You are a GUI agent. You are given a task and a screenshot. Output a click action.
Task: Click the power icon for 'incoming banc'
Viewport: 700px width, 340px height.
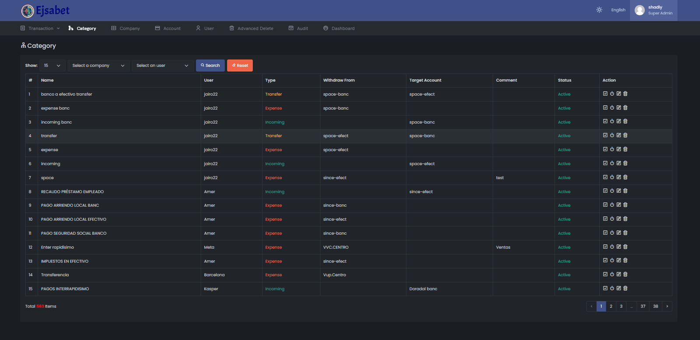612,121
